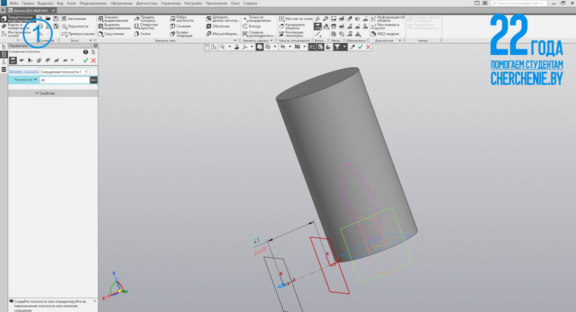Switch to the Деталь БЕЗ ИМЕНИ1 tab

[30, 10]
